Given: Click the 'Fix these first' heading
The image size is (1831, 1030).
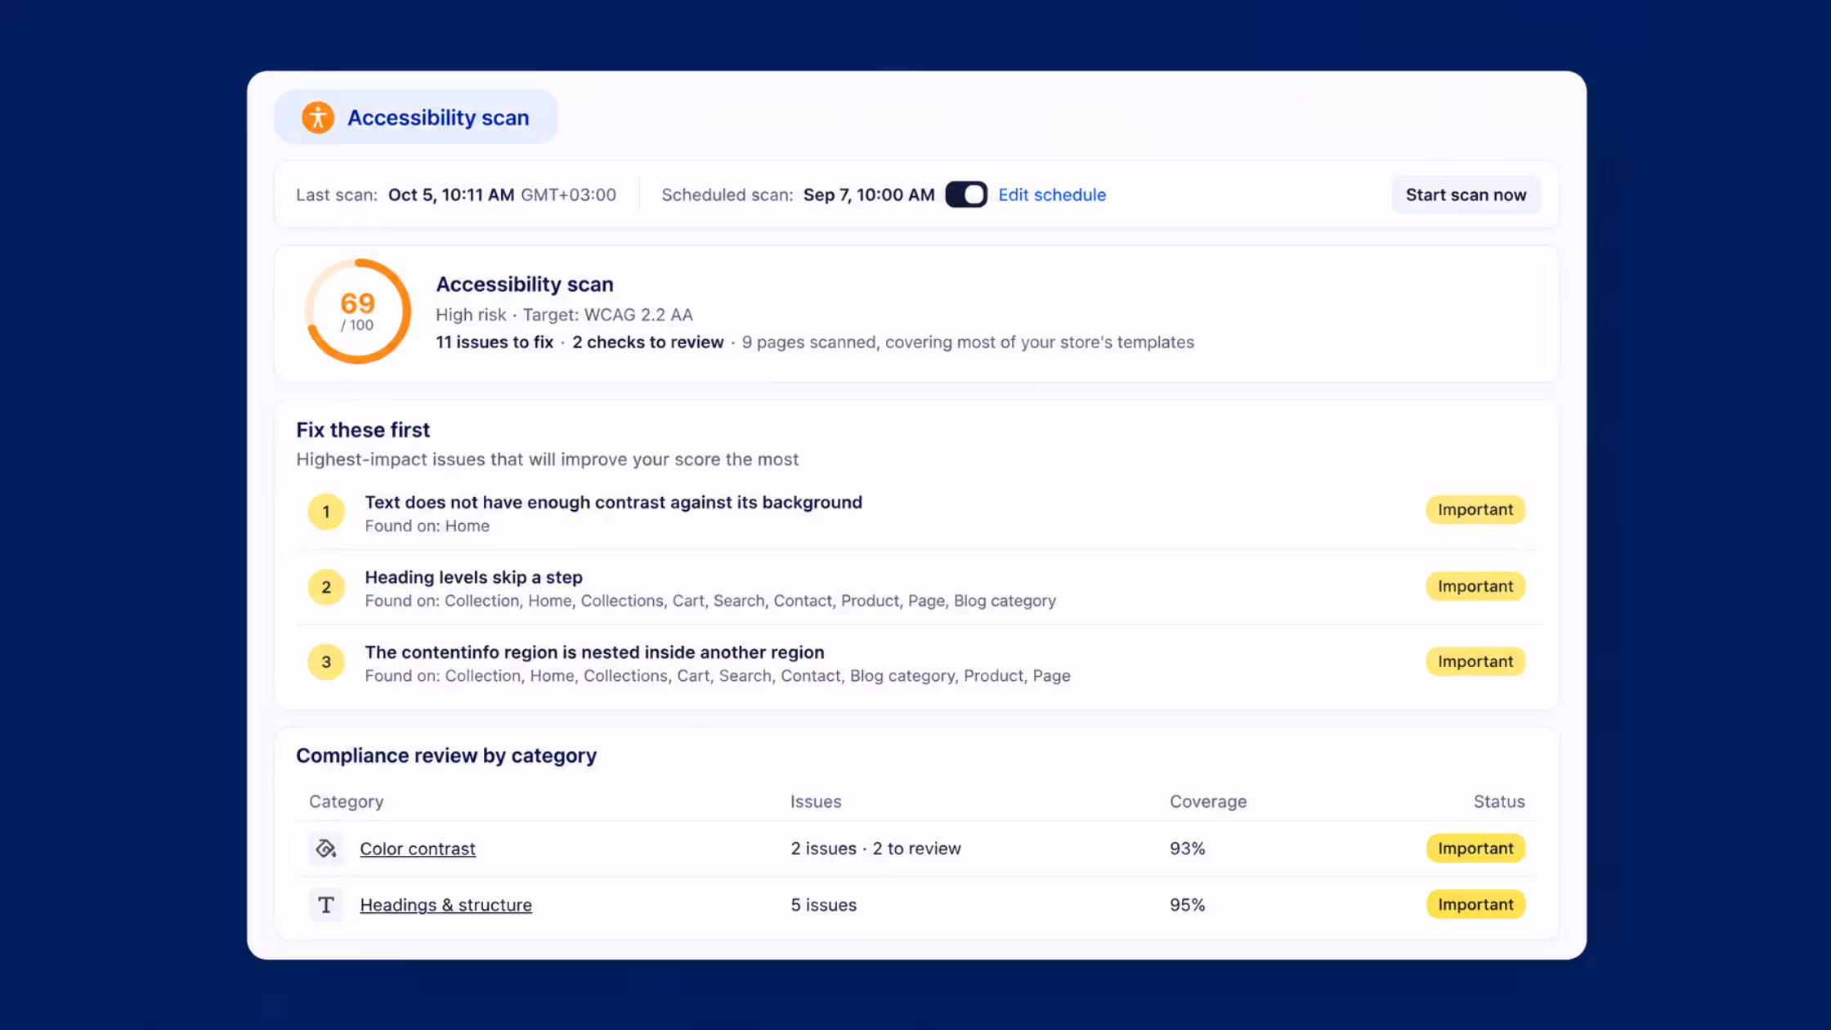Looking at the screenshot, I should tap(363, 430).
